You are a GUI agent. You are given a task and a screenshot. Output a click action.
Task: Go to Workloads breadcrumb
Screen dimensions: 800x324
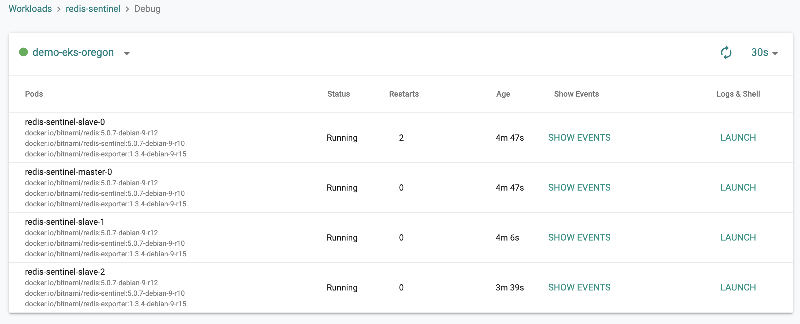tap(30, 9)
